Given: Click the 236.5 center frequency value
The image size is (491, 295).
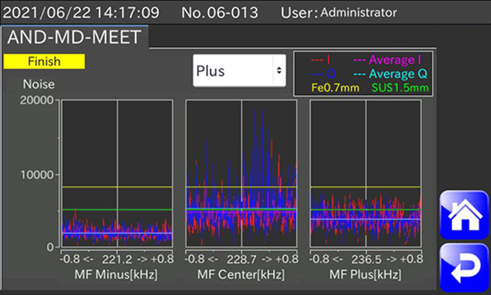Looking at the screenshot, I should coord(366,259).
